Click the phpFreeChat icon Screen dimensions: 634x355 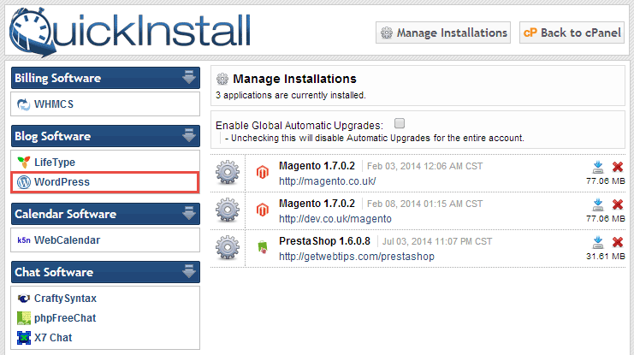24,318
